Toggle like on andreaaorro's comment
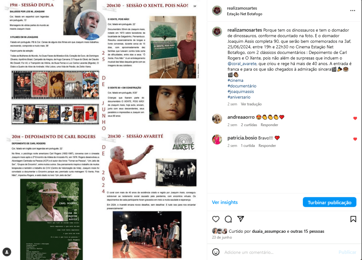 point(355,118)
